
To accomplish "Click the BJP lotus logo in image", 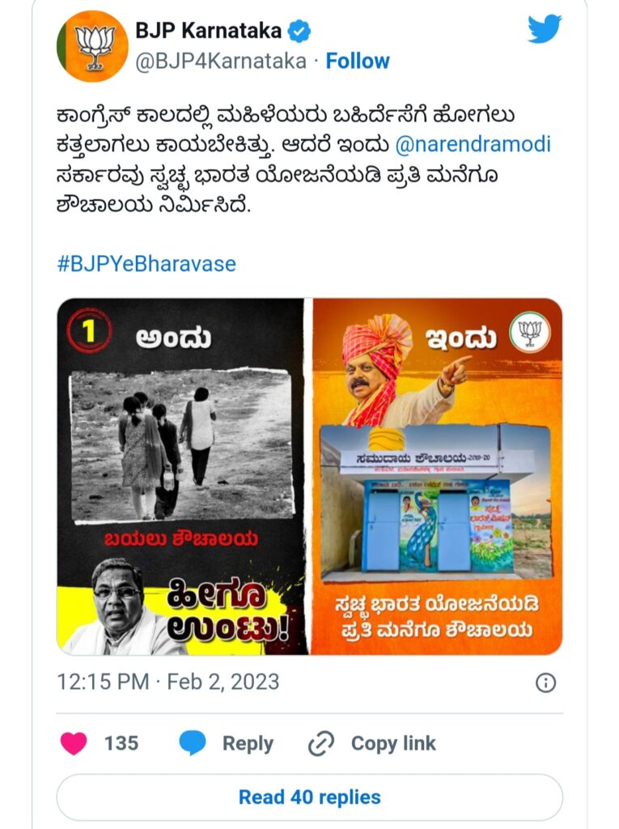I will point(530,333).
